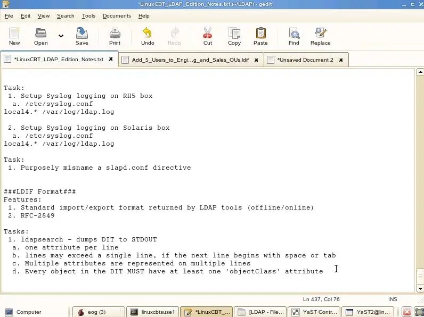This screenshot has width=424, height=317.
Task: Click the text '2. RFC-2849'
Action: pyautogui.click(x=31, y=215)
